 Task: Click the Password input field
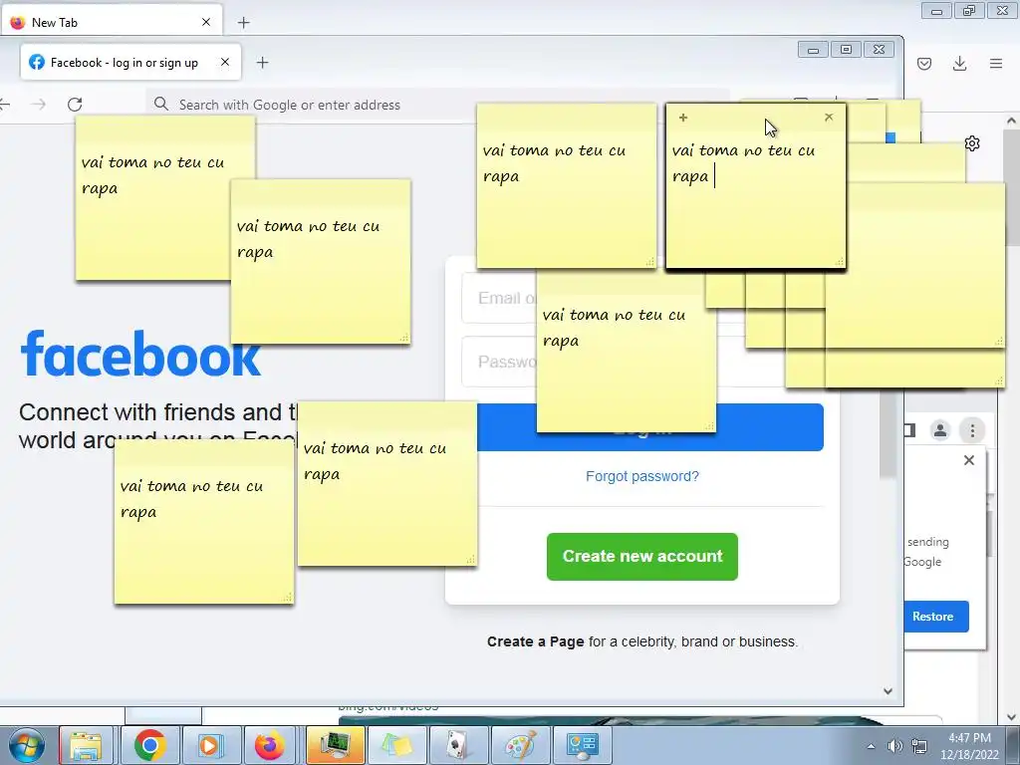point(499,362)
